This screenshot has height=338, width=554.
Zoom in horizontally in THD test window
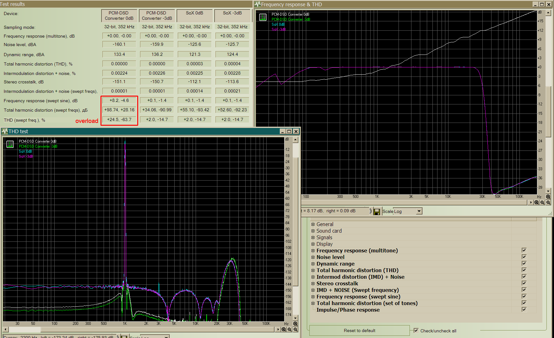pyautogui.click(x=284, y=330)
